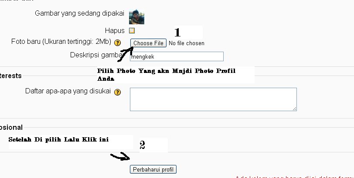Click the 'Setelah Di pilih Lalu Klik ini' note
This screenshot has width=354, height=178.
[x=58, y=139]
